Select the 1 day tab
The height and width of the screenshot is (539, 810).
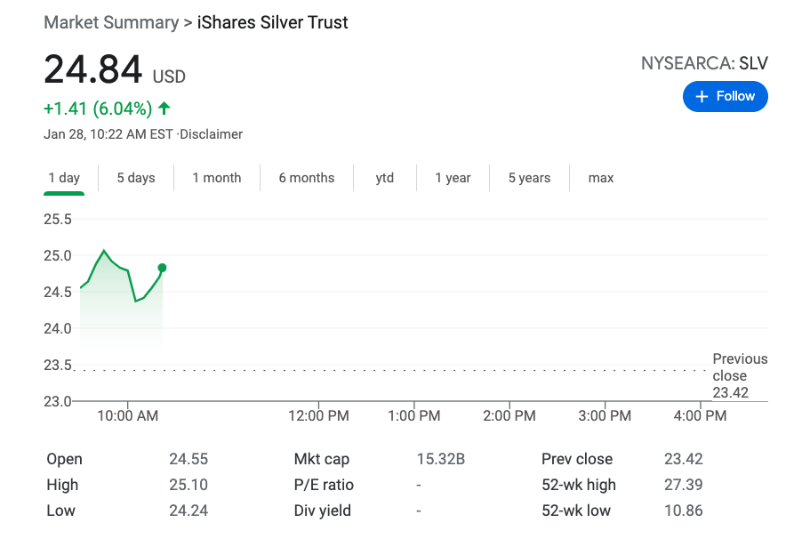64,178
